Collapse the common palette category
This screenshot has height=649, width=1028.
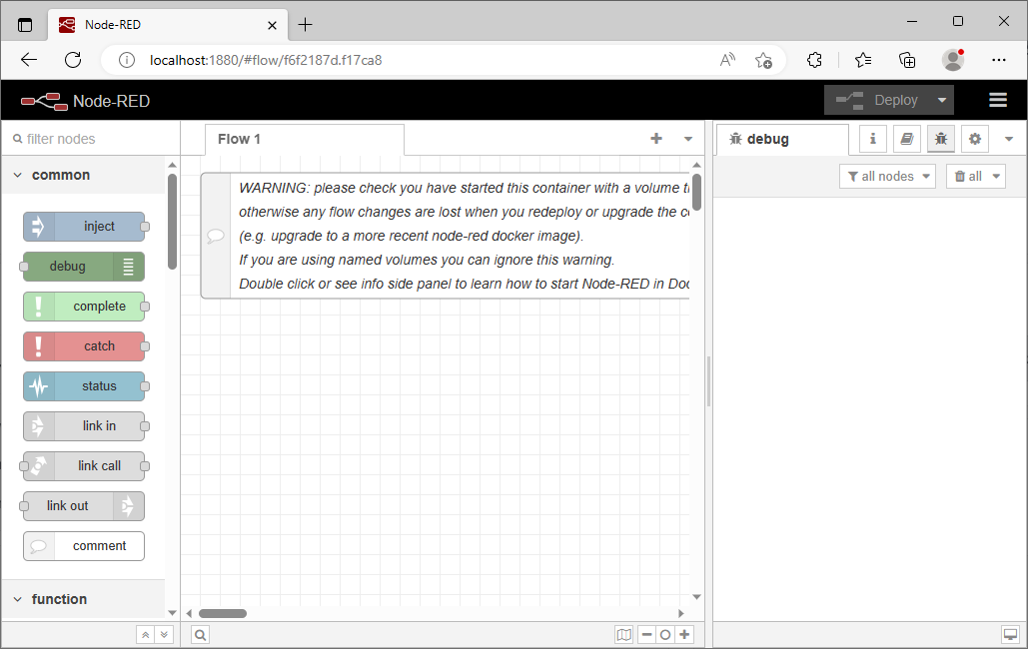point(83,175)
